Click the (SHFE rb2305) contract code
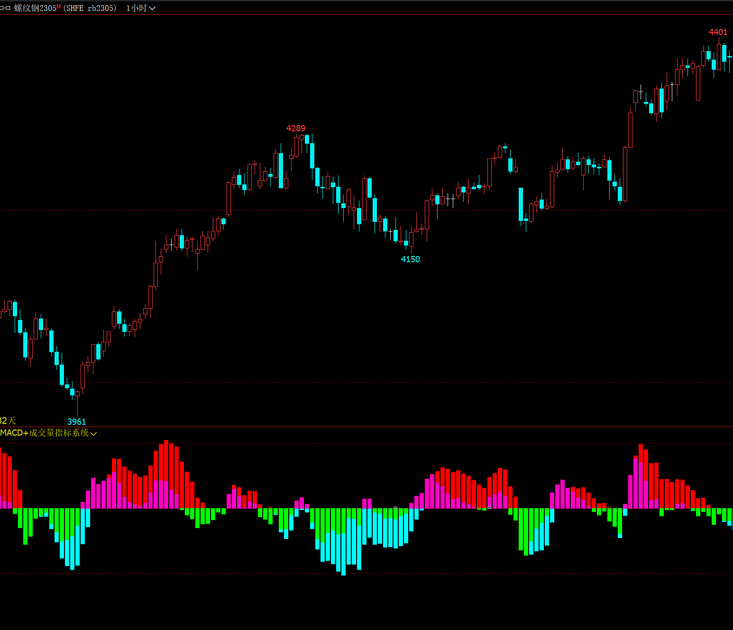The image size is (733, 630). click(x=90, y=8)
